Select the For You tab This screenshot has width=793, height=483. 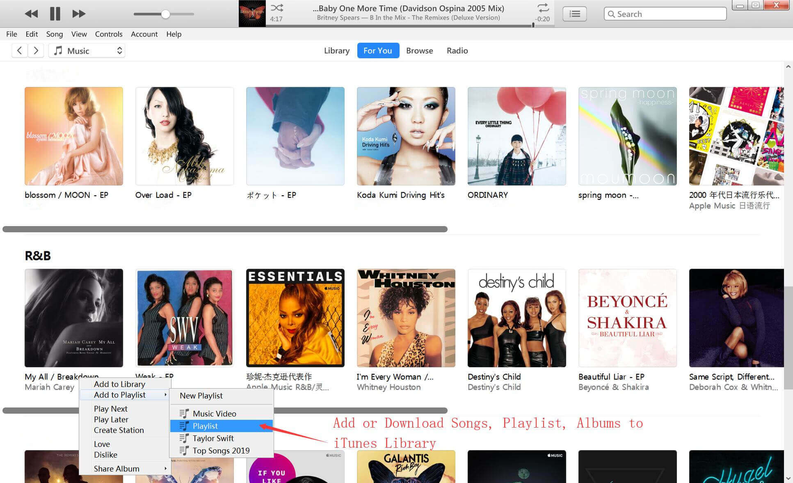point(378,50)
